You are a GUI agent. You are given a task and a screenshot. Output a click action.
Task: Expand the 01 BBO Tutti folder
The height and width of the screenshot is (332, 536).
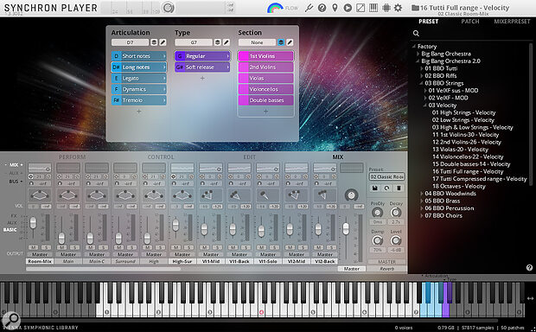click(422, 68)
